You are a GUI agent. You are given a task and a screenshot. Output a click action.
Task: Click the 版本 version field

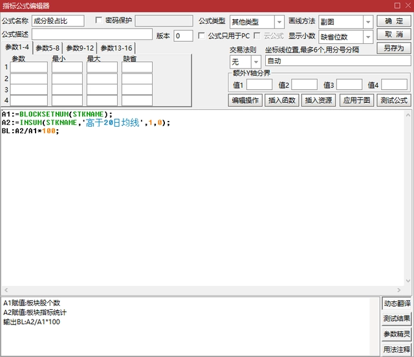pyautogui.click(x=183, y=36)
